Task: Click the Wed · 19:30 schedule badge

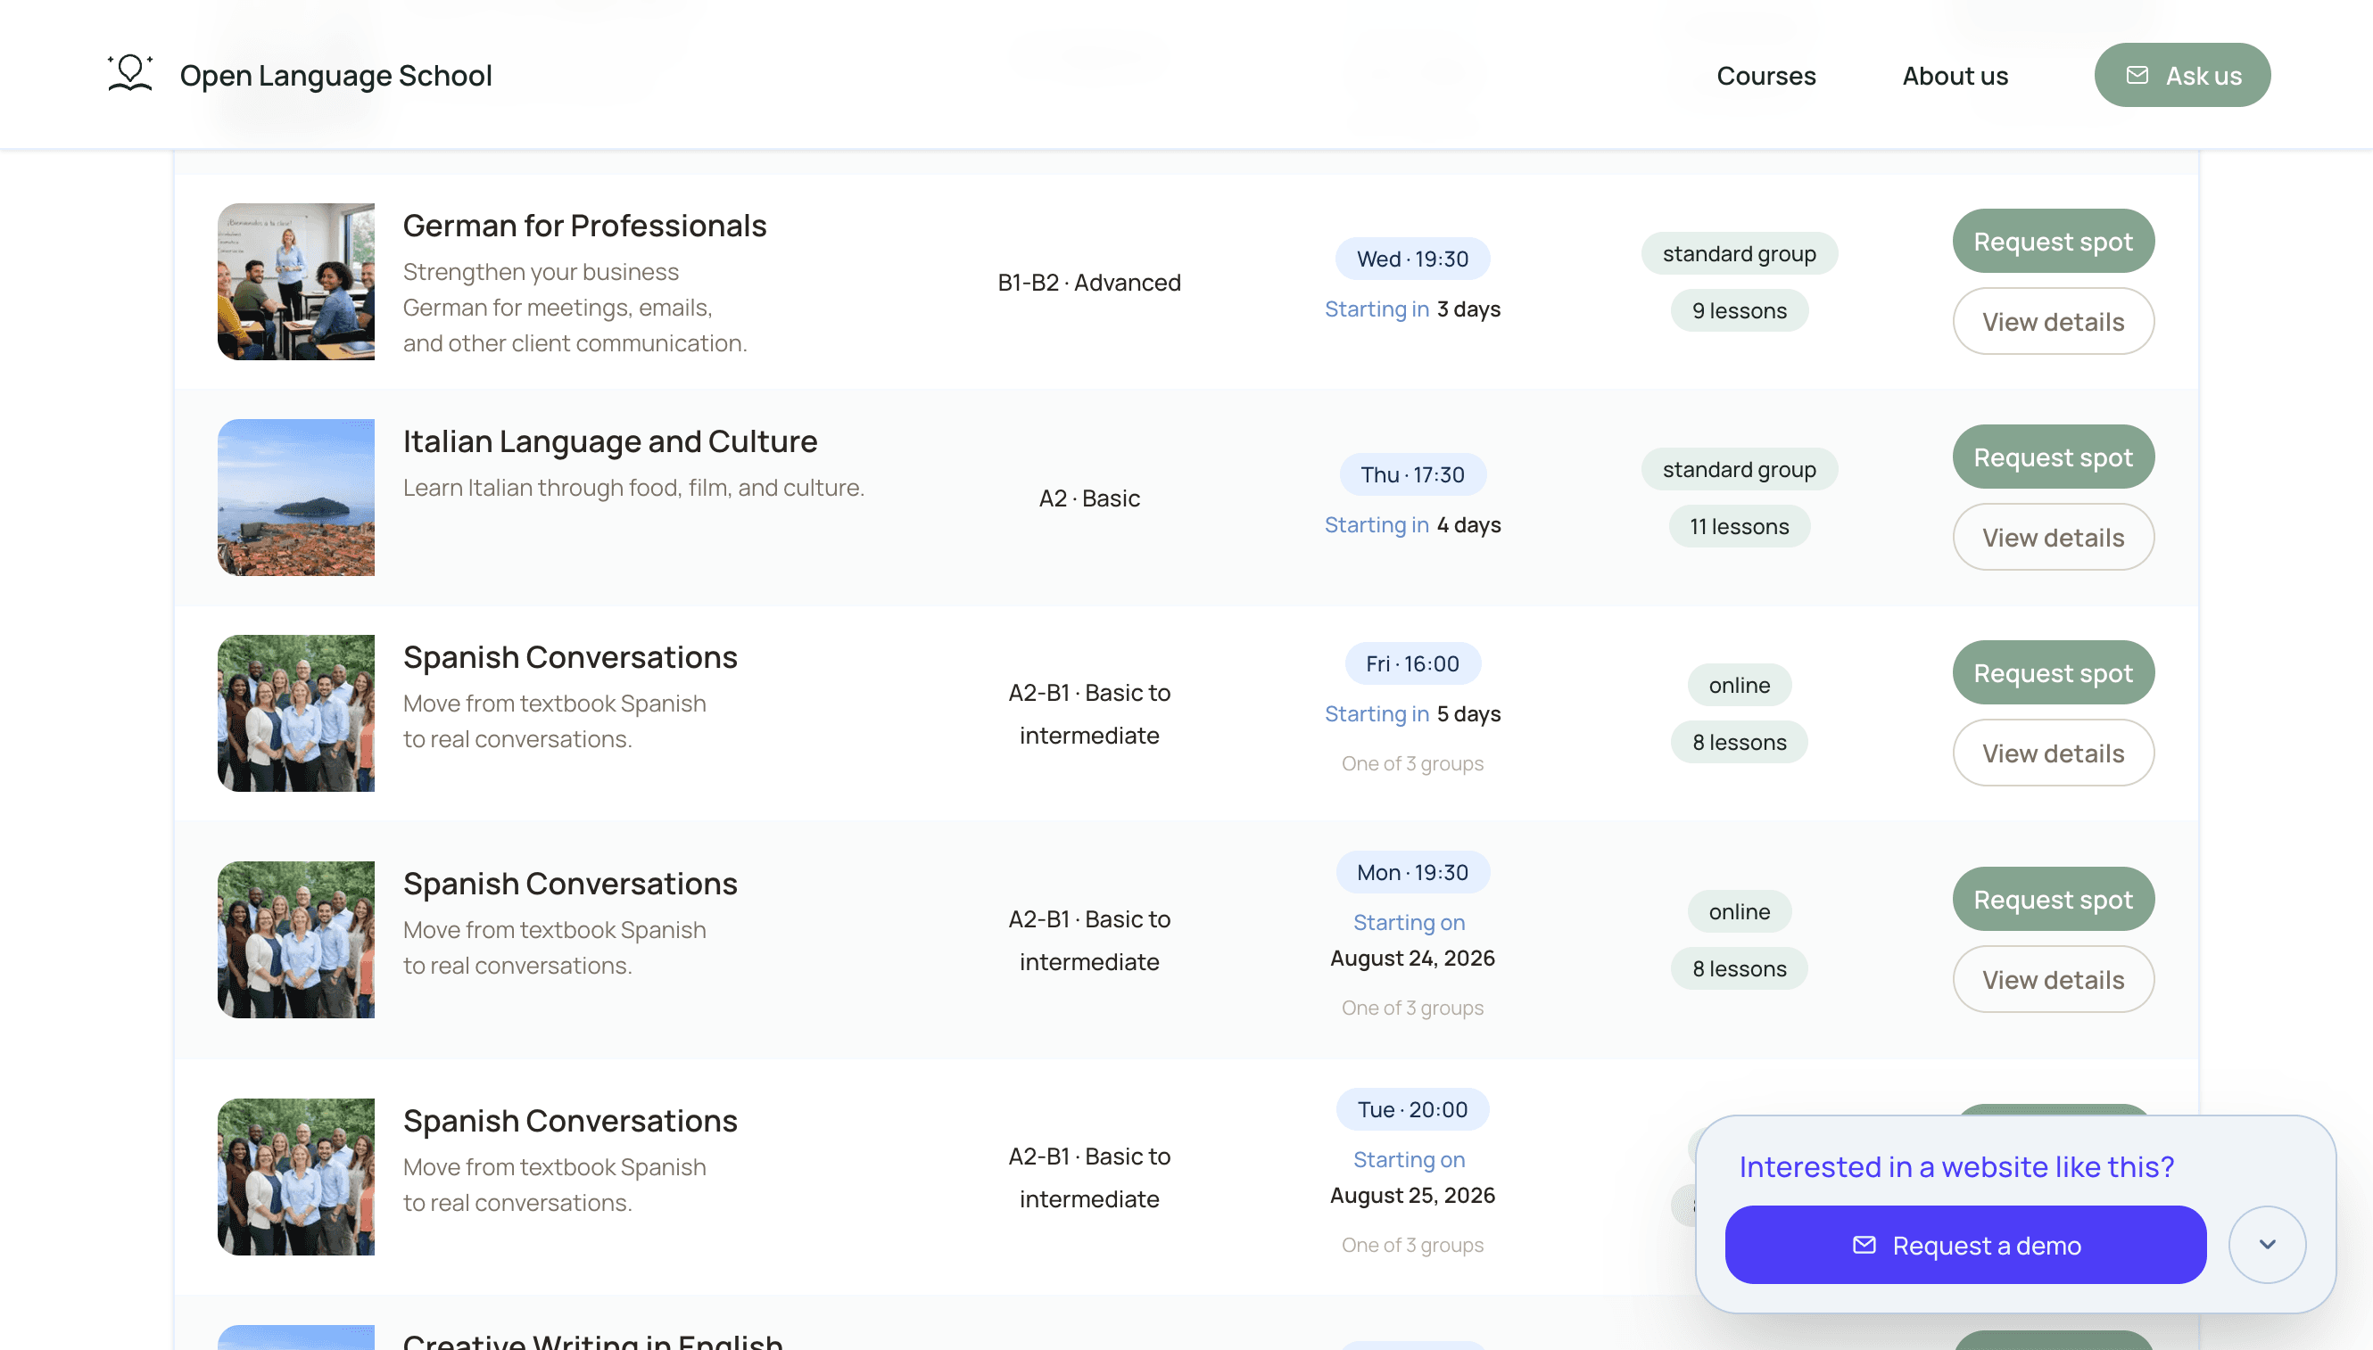Action: [1412, 259]
